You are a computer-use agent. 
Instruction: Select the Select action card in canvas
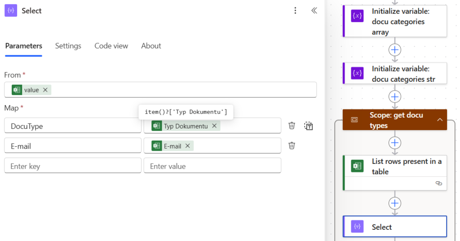pyautogui.click(x=395, y=227)
